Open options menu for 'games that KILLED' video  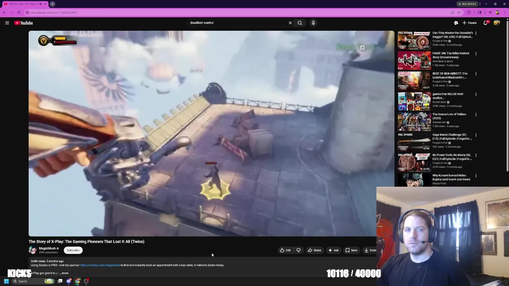(476, 95)
